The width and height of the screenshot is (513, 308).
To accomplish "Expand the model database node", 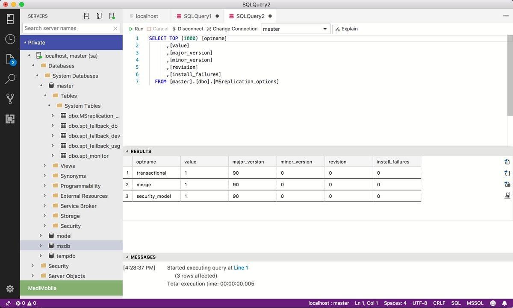I will click(41, 236).
